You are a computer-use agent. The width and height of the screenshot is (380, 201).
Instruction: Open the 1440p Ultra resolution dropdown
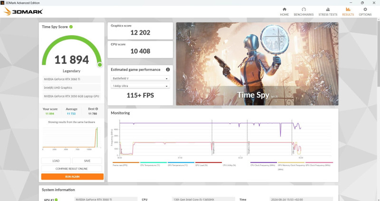140,86
